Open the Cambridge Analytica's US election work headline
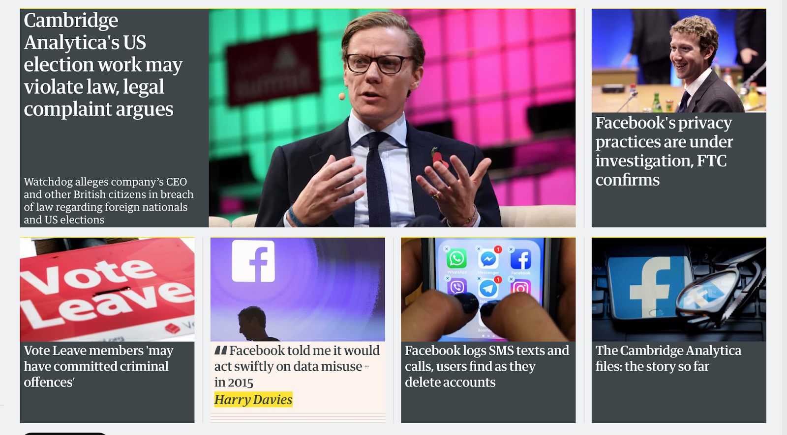The width and height of the screenshot is (787, 435). tap(103, 65)
